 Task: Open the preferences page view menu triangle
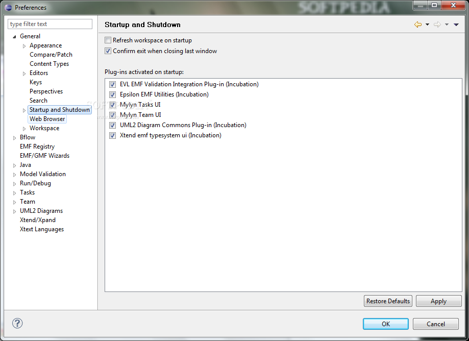pyautogui.click(x=456, y=25)
